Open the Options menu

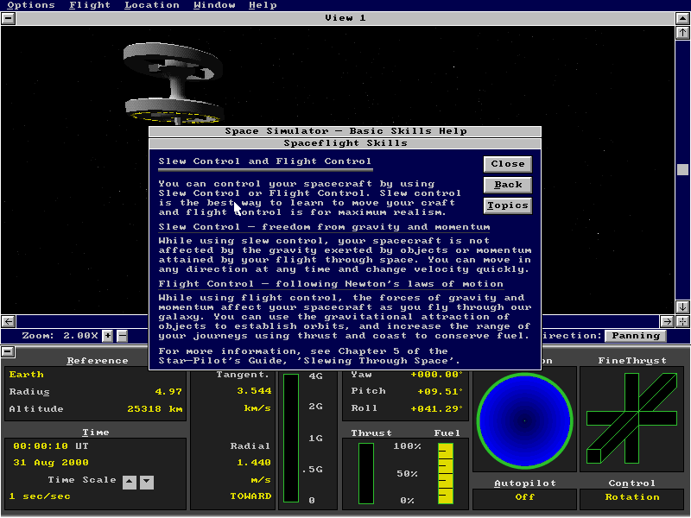(x=31, y=5)
